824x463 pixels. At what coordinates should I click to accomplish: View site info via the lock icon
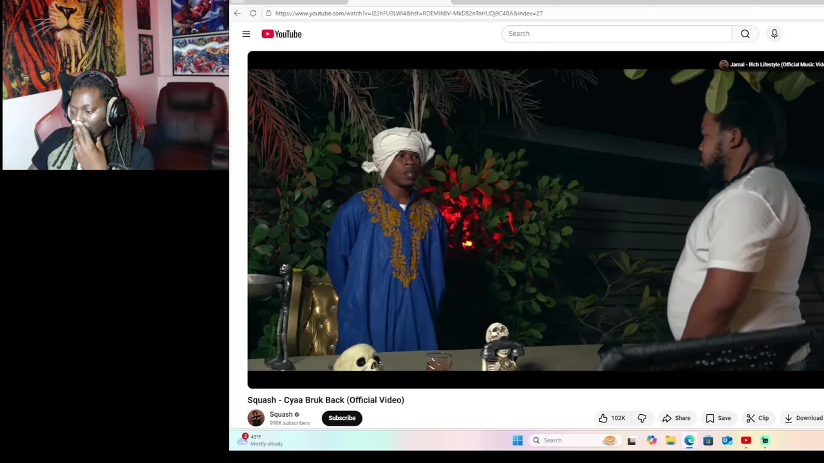pos(268,13)
